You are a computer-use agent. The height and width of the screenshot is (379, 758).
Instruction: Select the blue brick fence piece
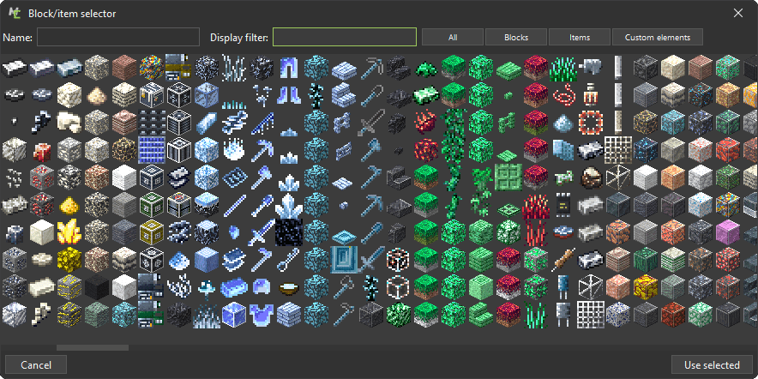(x=344, y=123)
